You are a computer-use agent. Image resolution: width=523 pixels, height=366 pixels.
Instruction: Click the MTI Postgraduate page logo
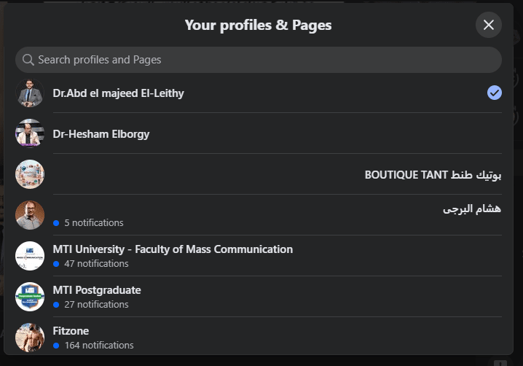[30, 297]
